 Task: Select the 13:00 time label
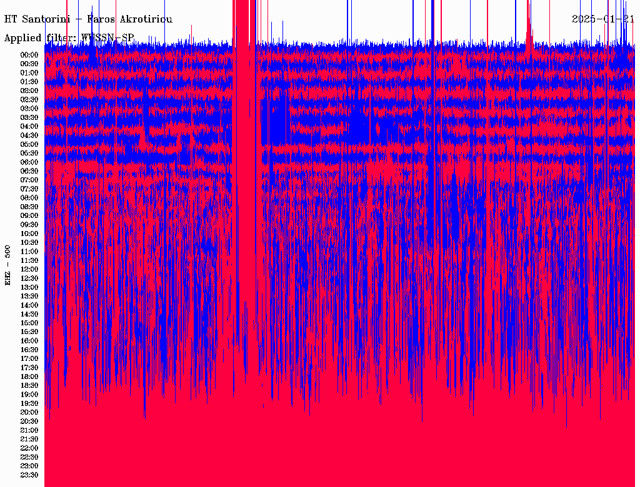pos(29,287)
